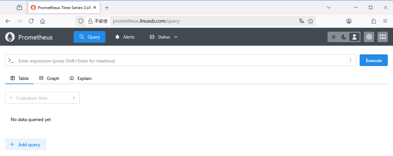393x156 pixels.
Task: Open the browser extensions icon
Action: click(374, 21)
